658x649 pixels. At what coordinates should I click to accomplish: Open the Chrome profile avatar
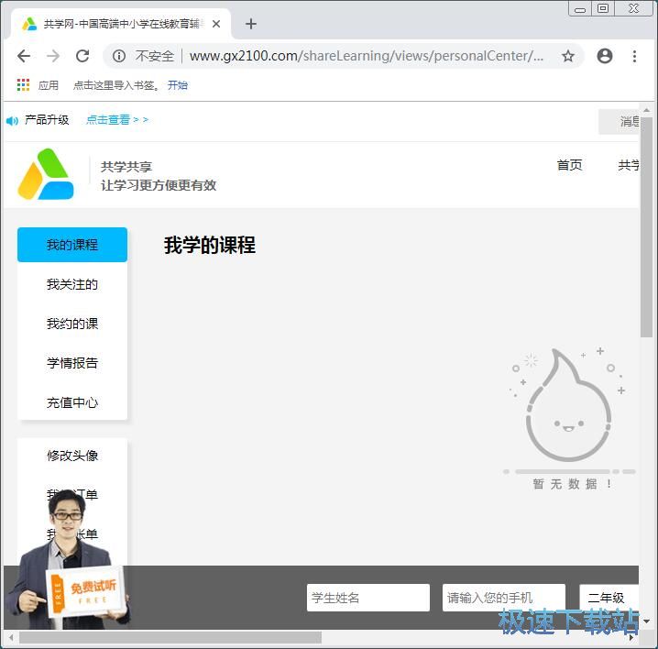605,56
